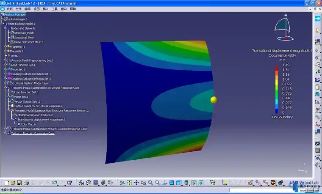The height and width of the screenshot is (194, 322).
Task: Select Acoustical_Mesh in the tree
Action: tap(24, 38)
